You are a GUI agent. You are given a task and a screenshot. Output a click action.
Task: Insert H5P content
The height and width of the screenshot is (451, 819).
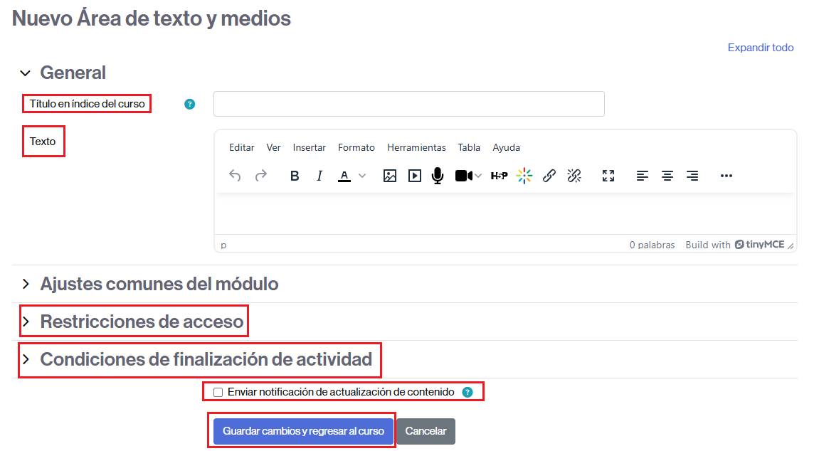[499, 176]
